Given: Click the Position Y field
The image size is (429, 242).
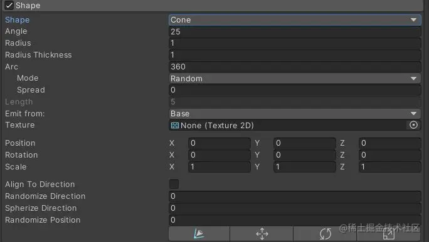Looking at the screenshot, I should click(x=305, y=143).
